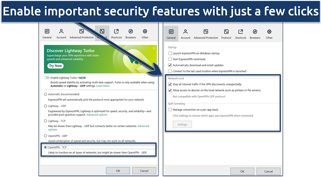Toggle Enable Lightway Turbo switch
This screenshot has height=177, width=321.
(47, 78)
